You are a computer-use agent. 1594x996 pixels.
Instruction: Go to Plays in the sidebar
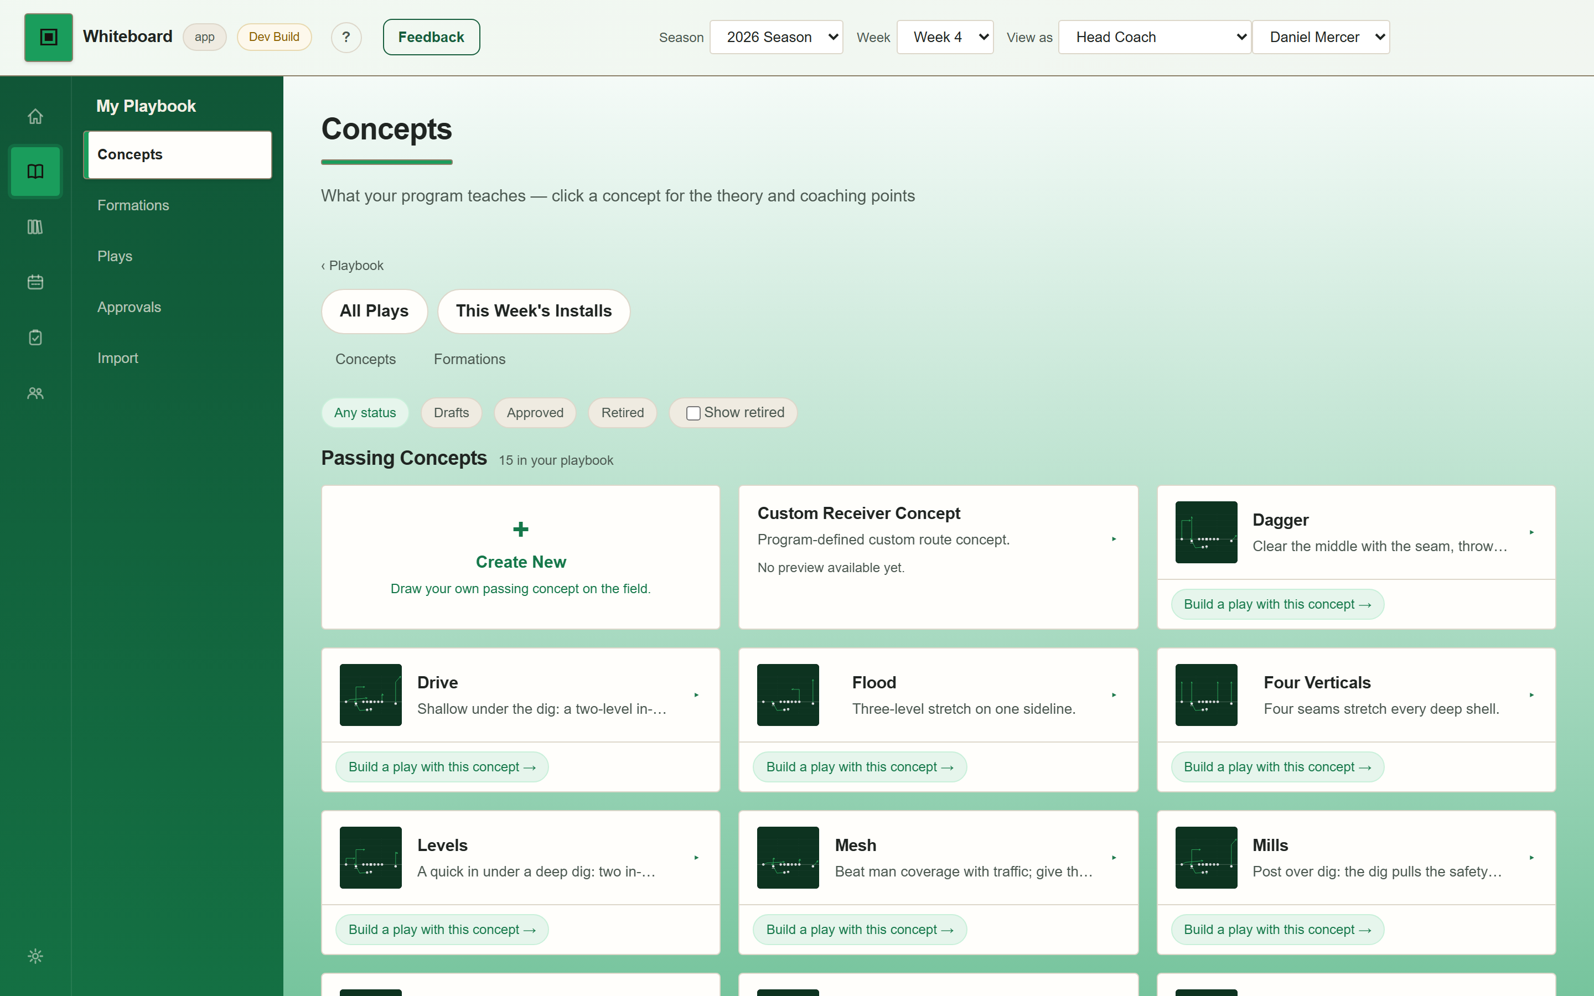[178, 256]
